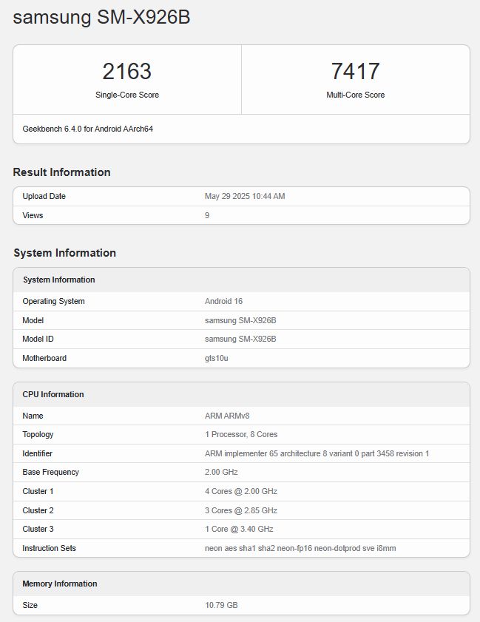Click the Model ID label
The width and height of the screenshot is (480, 622).
pyautogui.click(x=38, y=339)
